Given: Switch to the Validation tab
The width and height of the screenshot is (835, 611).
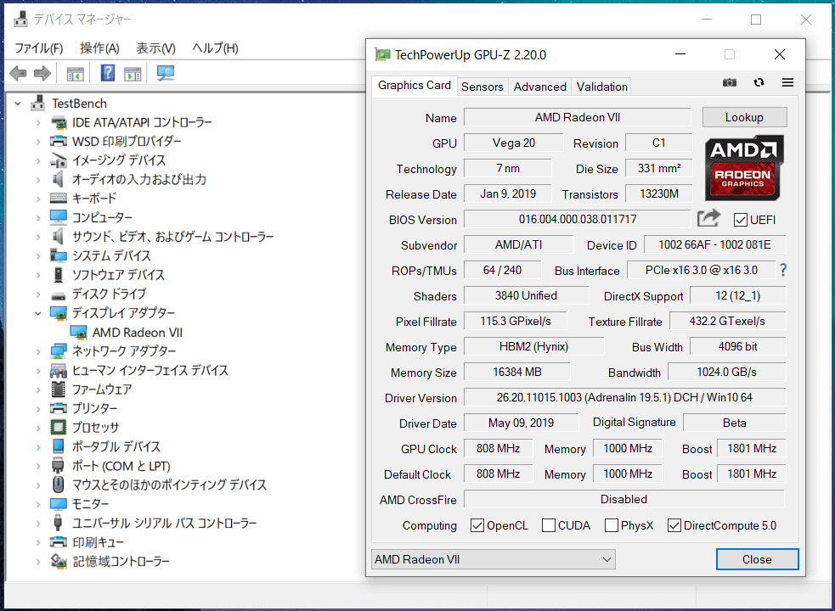Looking at the screenshot, I should pyautogui.click(x=601, y=87).
